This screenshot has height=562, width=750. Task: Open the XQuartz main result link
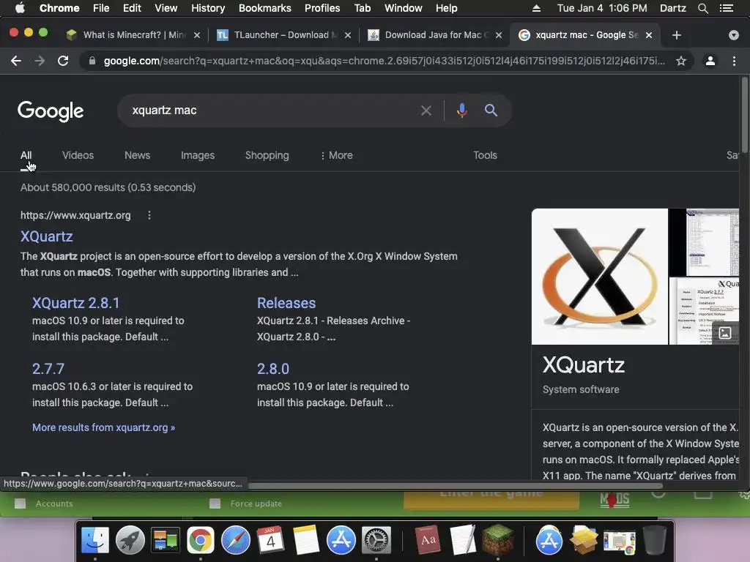(x=46, y=236)
